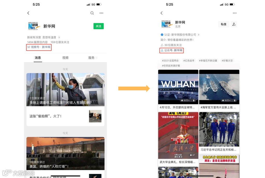Tap the back arrow on left phone screen
The image size is (265, 178).
(x=28, y=13)
